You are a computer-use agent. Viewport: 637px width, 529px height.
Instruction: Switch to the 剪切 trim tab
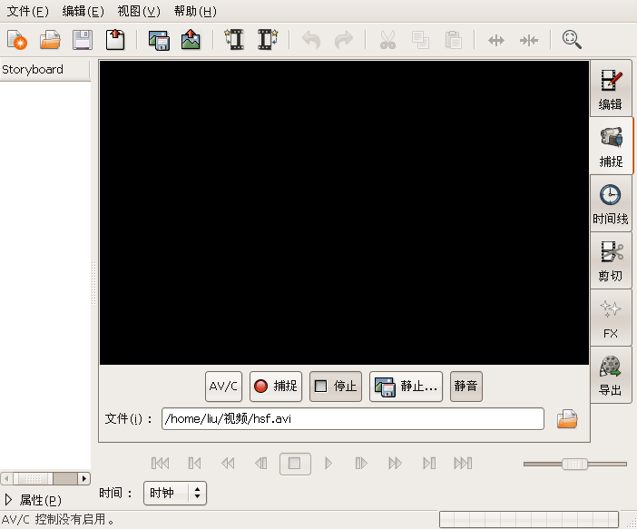pyautogui.click(x=610, y=260)
